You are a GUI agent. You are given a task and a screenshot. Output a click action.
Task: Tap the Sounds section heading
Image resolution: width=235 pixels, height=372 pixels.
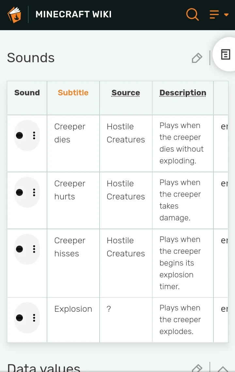(x=31, y=58)
